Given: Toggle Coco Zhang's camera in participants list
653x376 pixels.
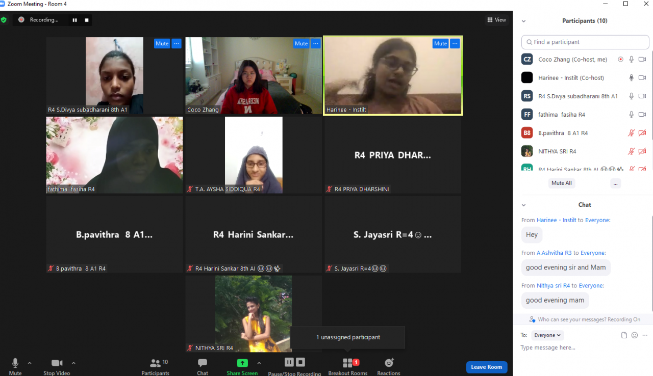Looking at the screenshot, I should (x=642, y=60).
